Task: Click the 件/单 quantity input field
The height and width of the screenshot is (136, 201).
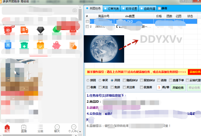Action: (159, 87)
